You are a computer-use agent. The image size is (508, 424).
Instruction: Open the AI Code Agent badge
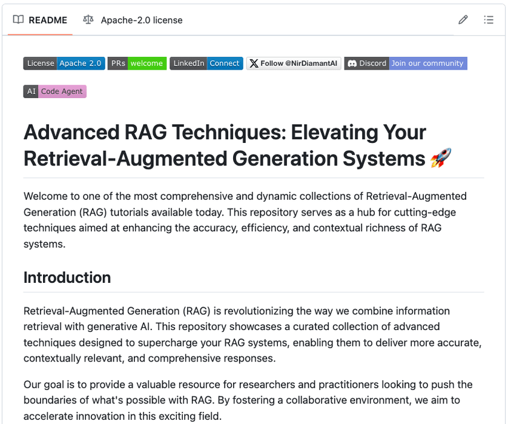(x=55, y=91)
